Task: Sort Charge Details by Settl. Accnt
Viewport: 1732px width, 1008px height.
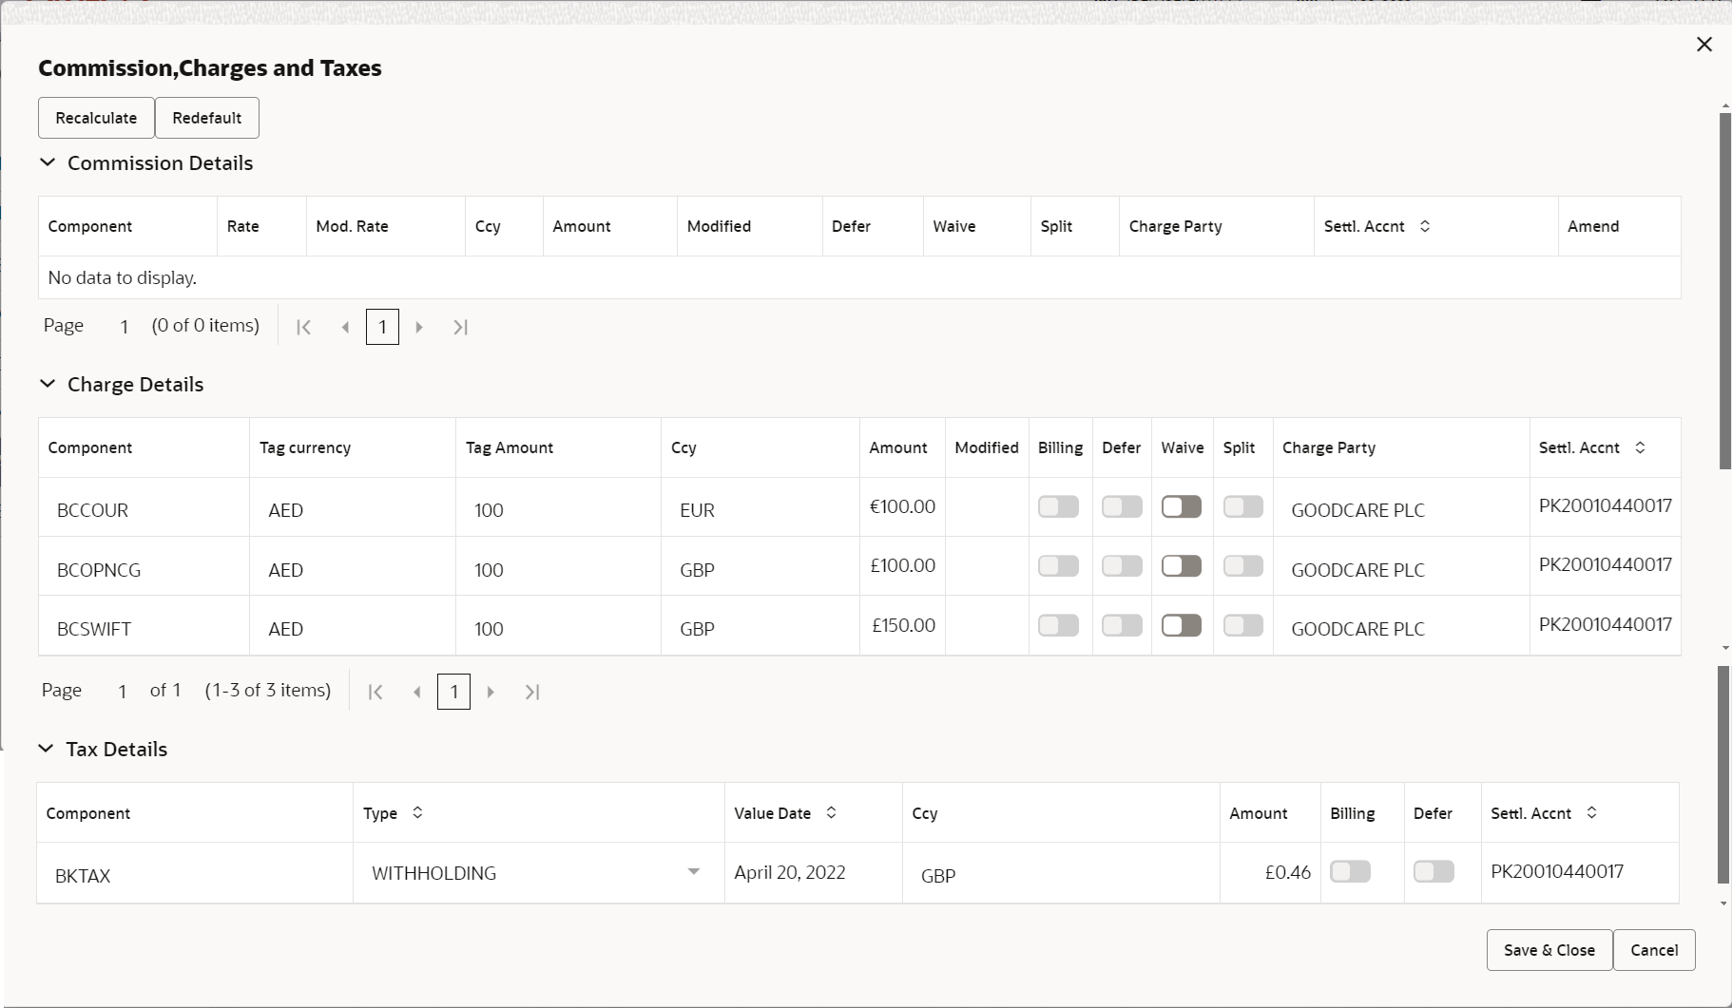Action: coord(1641,447)
